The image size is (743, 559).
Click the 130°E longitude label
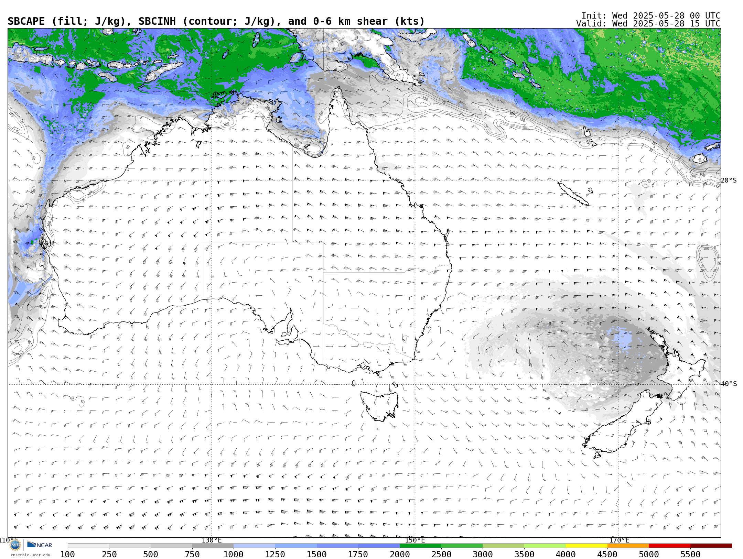click(x=212, y=540)
